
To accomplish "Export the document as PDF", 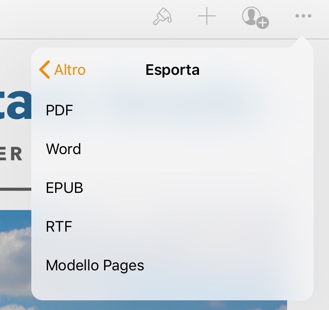I will (172, 110).
